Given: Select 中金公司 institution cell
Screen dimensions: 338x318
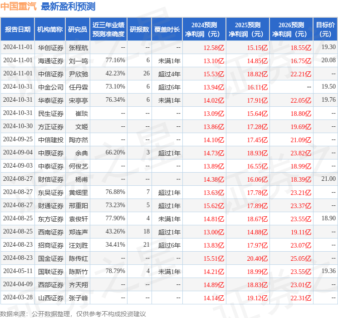Looking at the screenshot, I should point(51,87).
